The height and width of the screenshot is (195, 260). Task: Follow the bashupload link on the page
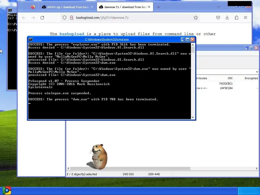(72, 34)
